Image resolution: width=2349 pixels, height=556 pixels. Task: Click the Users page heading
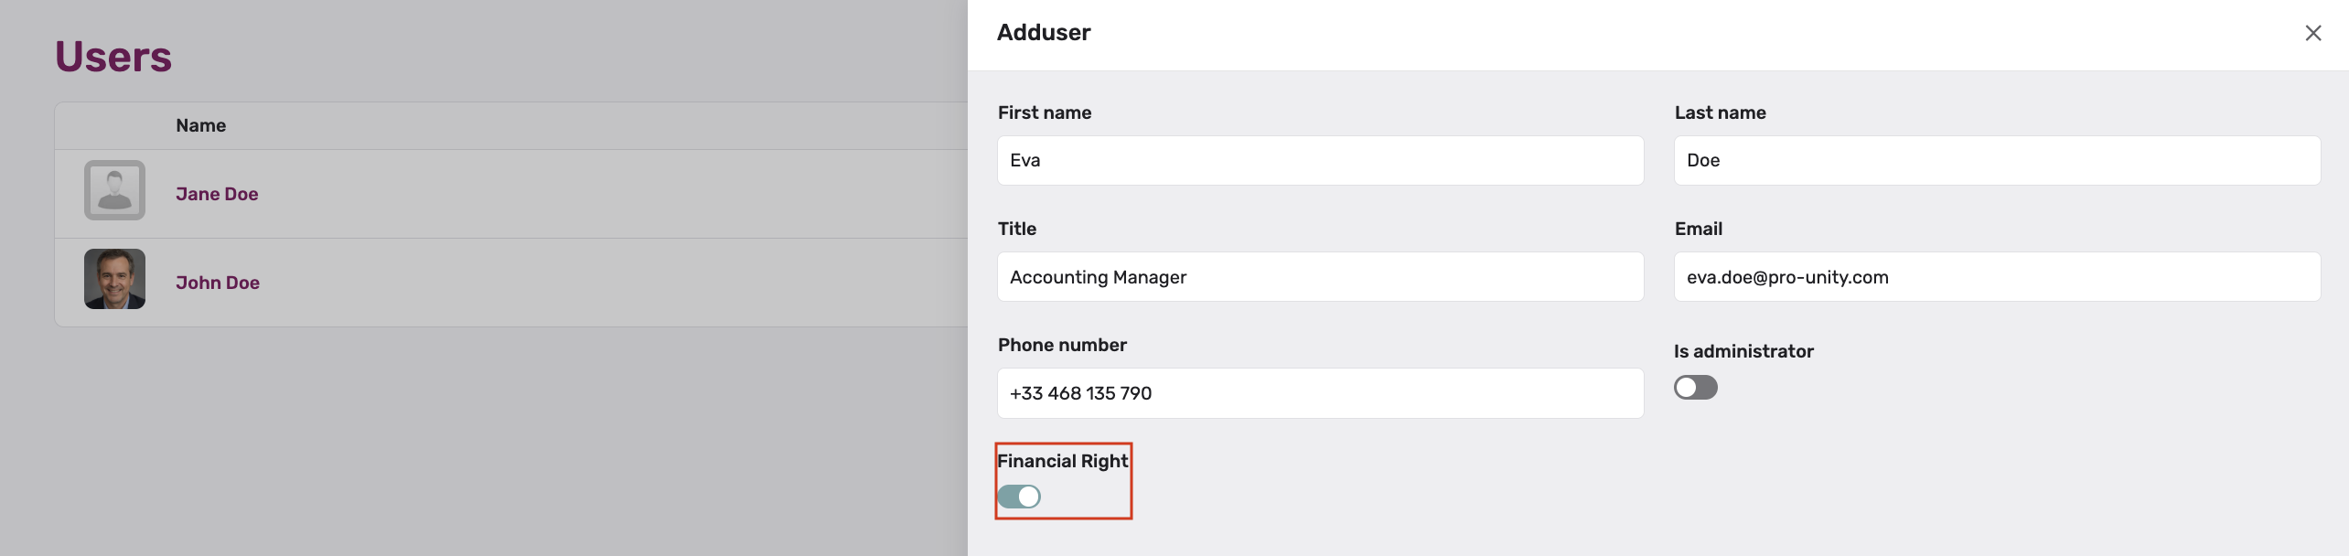[113, 57]
